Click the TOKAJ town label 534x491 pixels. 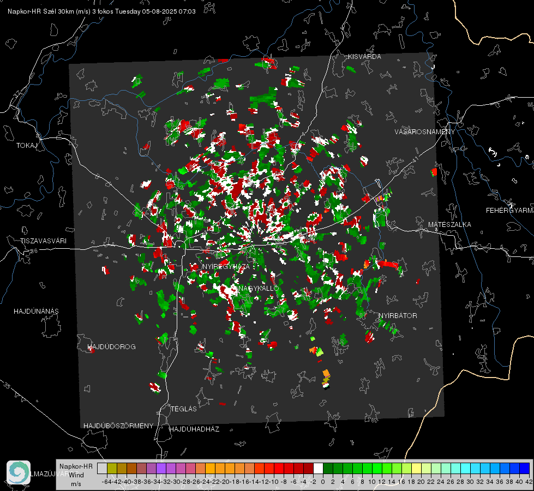tap(27, 146)
